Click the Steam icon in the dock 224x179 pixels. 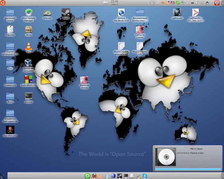click(x=119, y=176)
